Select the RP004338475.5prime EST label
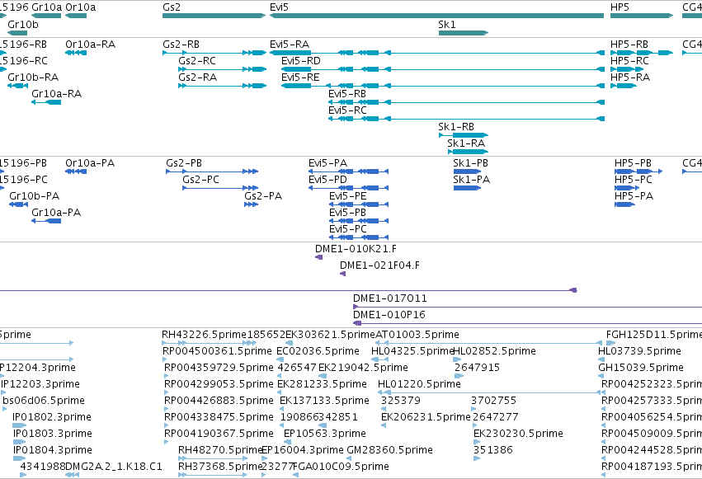702x479 pixels. pyautogui.click(x=219, y=418)
